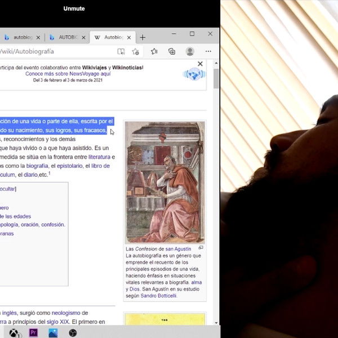This screenshot has width=338, height=338.
Task: Open a new browser tab
Action: [143, 37]
